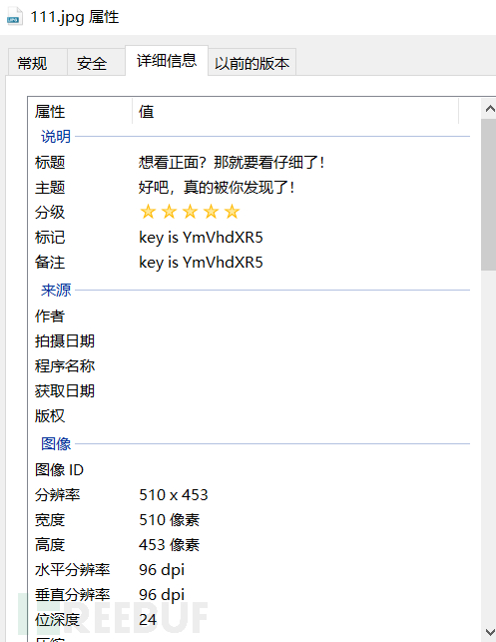Image resolution: width=496 pixels, height=642 pixels.
Task: Select the 位深度 property label
Action: (57, 620)
